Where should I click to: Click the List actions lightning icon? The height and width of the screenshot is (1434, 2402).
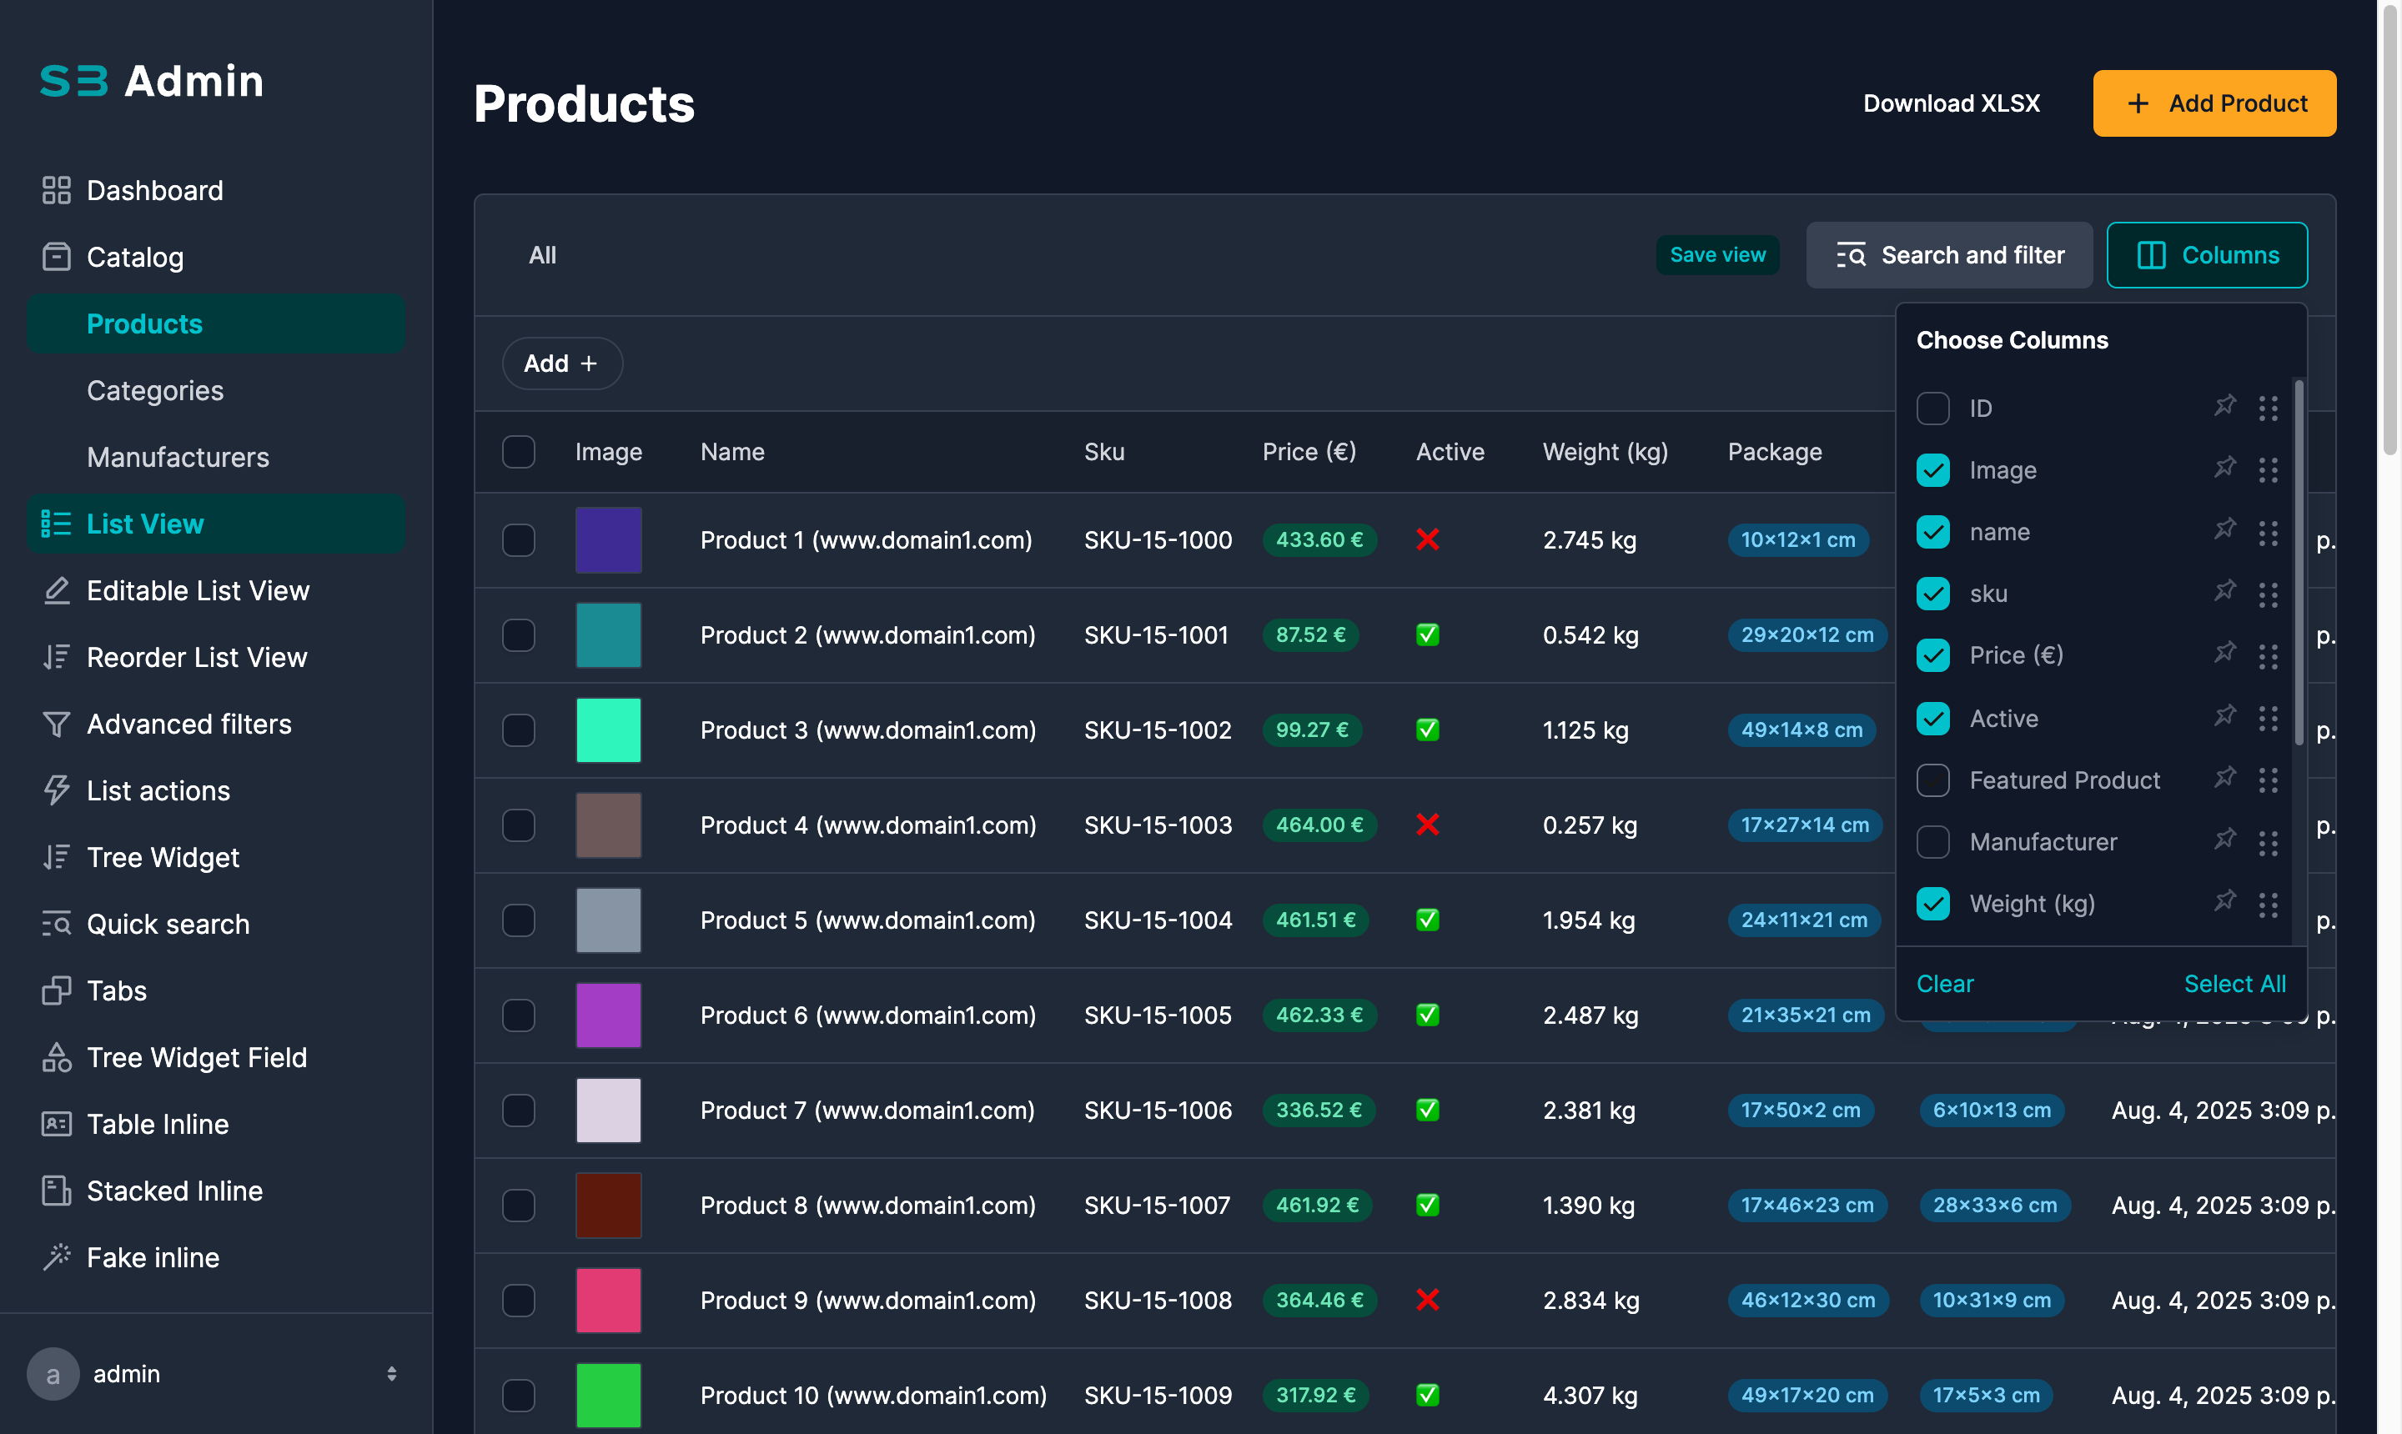(x=56, y=790)
